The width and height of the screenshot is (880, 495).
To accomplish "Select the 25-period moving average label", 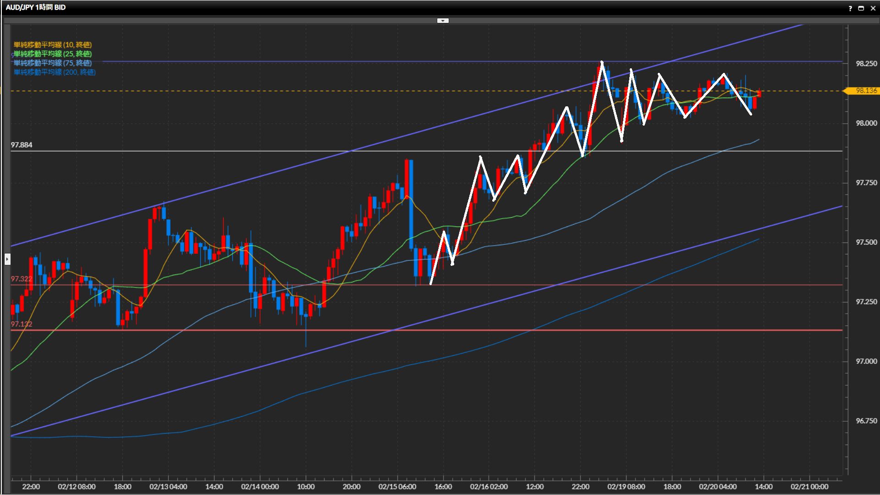I will pyautogui.click(x=53, y=54).
